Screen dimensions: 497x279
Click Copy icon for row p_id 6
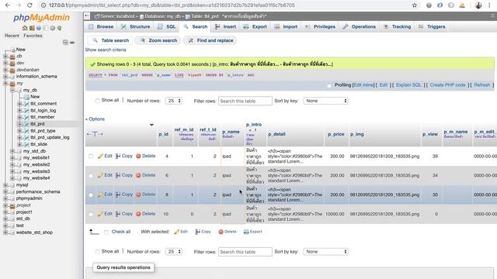tap(118, 175)
